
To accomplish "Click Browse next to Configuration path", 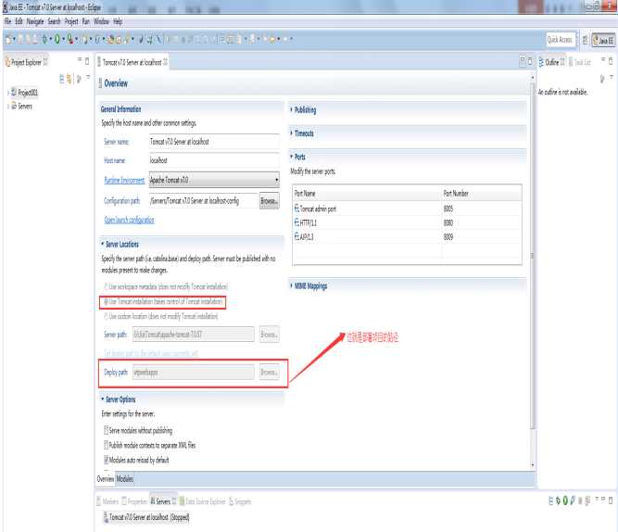I will coord(270,201).
